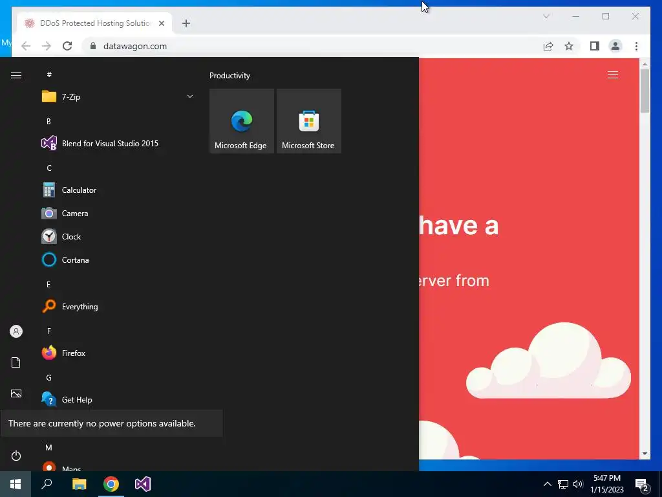Jump to the # letter index
This screenshot has width=662, height=497.
[49, 74]
